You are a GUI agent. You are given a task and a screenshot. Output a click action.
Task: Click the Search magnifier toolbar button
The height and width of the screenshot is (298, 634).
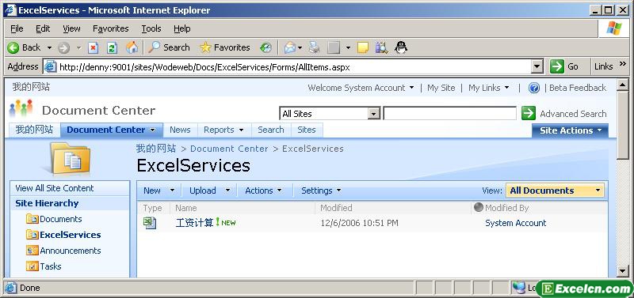click(169, 47)
